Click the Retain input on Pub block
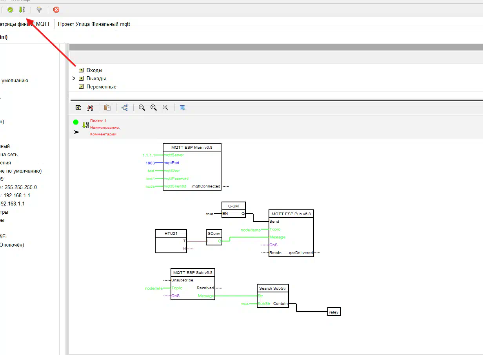The height and width of the screenshot is (355, 483). click(x=275, y=253)
